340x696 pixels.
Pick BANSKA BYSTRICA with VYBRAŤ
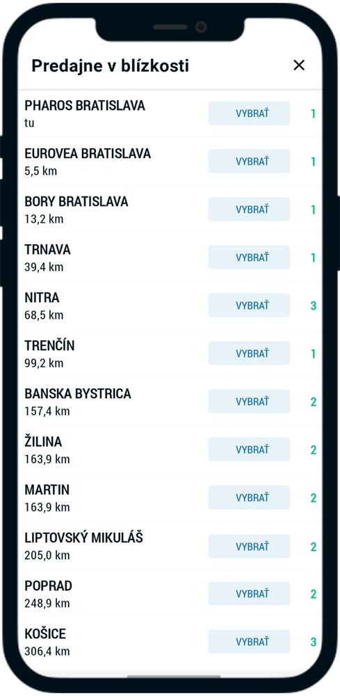pos(249,402)
